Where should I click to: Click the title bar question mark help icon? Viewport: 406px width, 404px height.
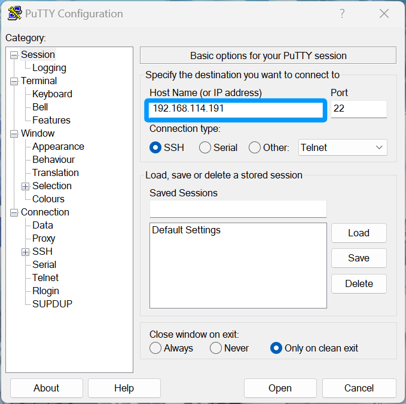(342, 14)
